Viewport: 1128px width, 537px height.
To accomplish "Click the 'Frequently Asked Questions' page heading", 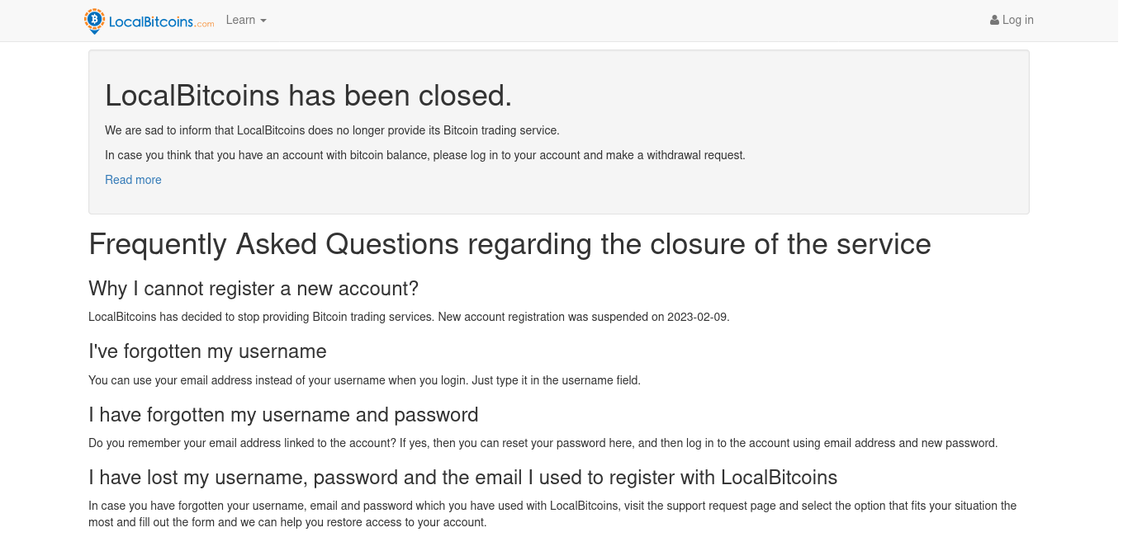I will (509, 244).
